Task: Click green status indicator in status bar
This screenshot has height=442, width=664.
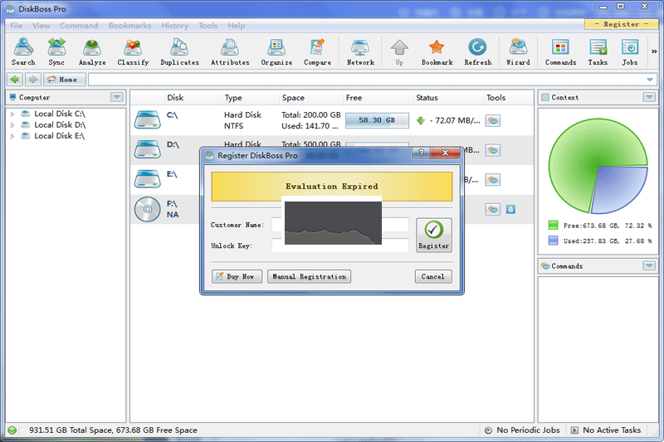Action: click(12, 430)
